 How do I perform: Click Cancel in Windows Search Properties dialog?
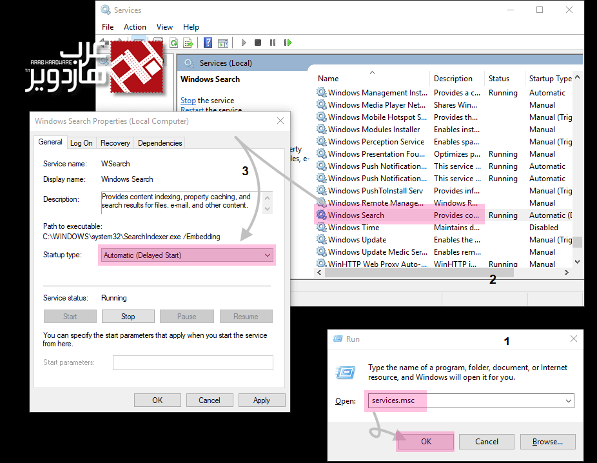point(210,400)
